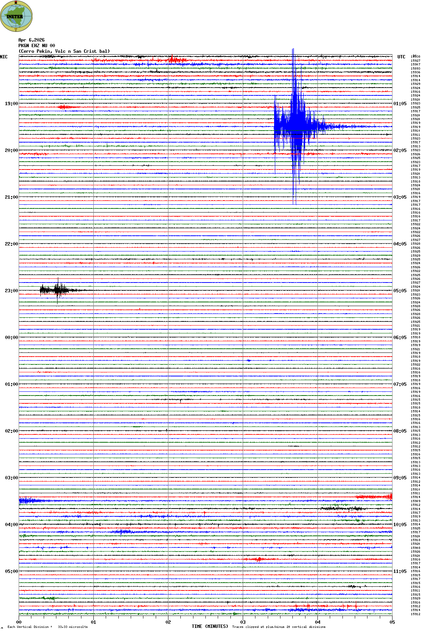
Task: Click the Apr 6,2026 date text
Action: point(31,40)
